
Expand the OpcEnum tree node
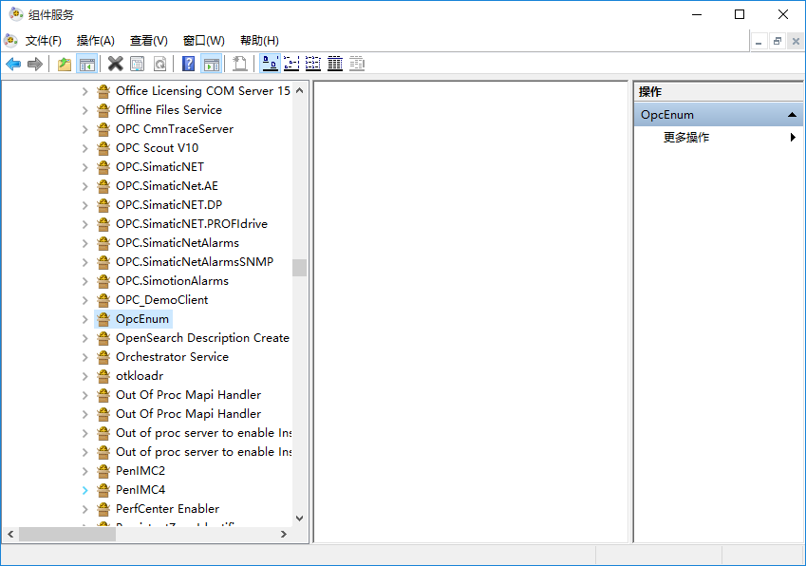tap(85, 319)
